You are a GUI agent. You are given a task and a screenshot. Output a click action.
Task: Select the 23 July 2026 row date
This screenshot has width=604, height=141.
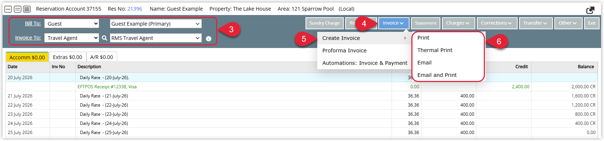20,114
